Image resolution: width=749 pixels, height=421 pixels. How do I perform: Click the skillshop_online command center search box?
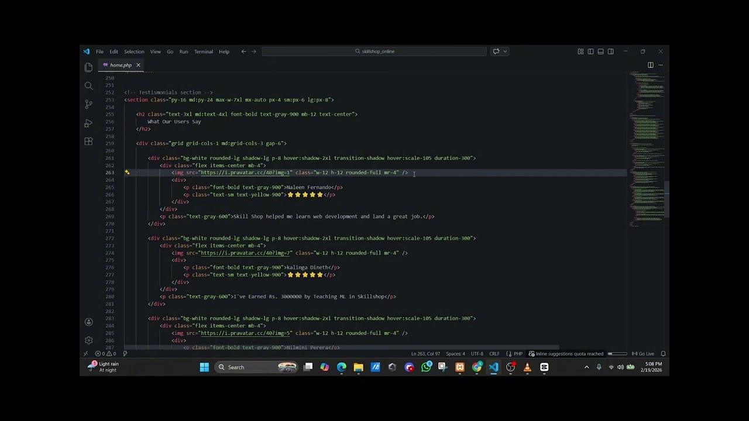pyautogui.click(x=374, y=51)
